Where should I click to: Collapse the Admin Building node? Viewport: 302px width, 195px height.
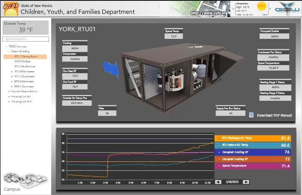pyautogui.click(x=9, y=52)
